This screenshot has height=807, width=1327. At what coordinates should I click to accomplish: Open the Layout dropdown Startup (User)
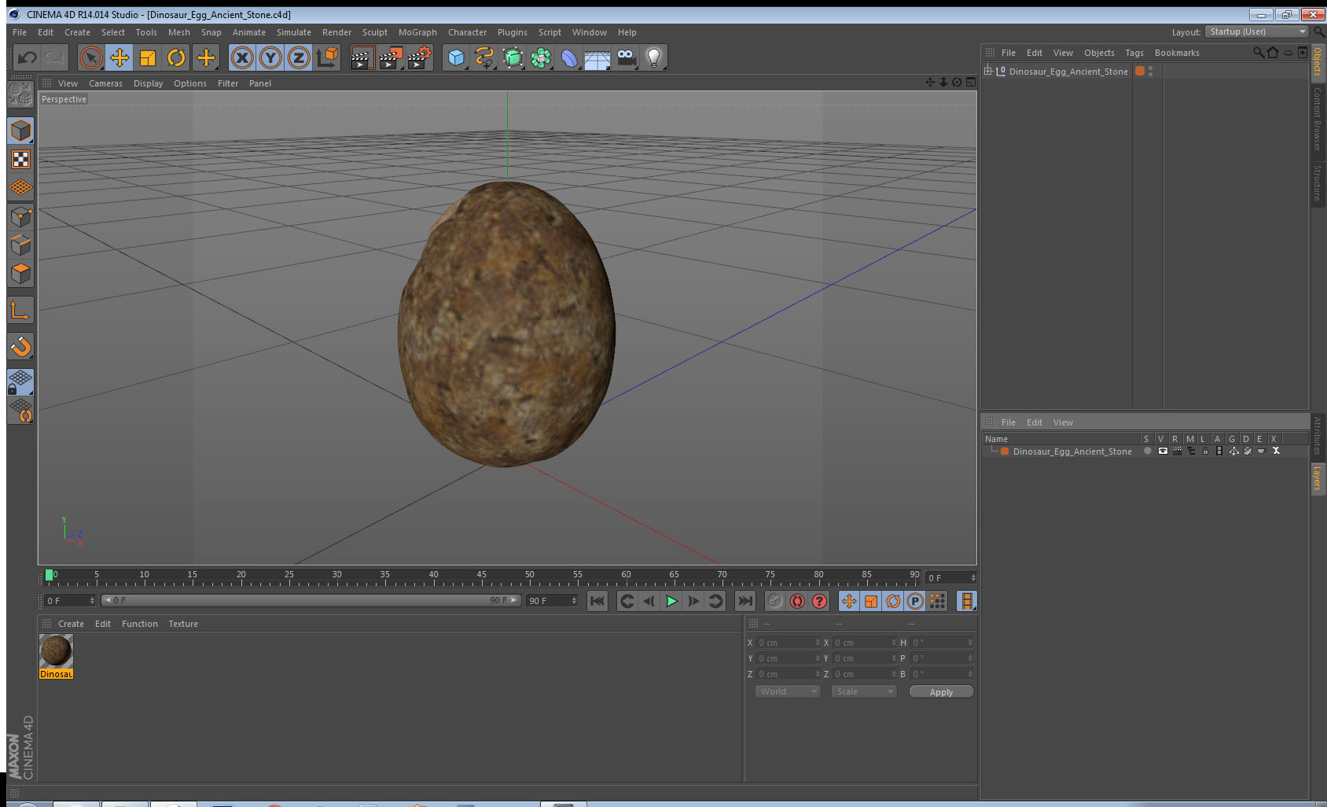[x=1256, y=31]
